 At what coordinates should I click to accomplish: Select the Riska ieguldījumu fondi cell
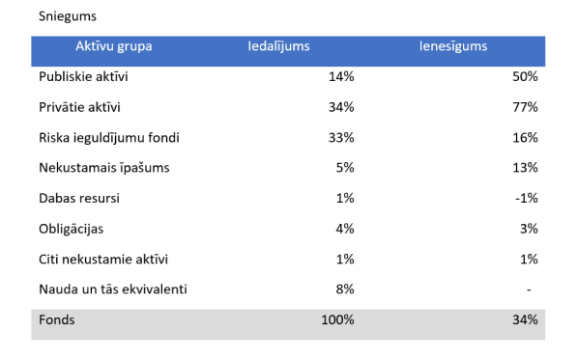(x=109, y=138)
